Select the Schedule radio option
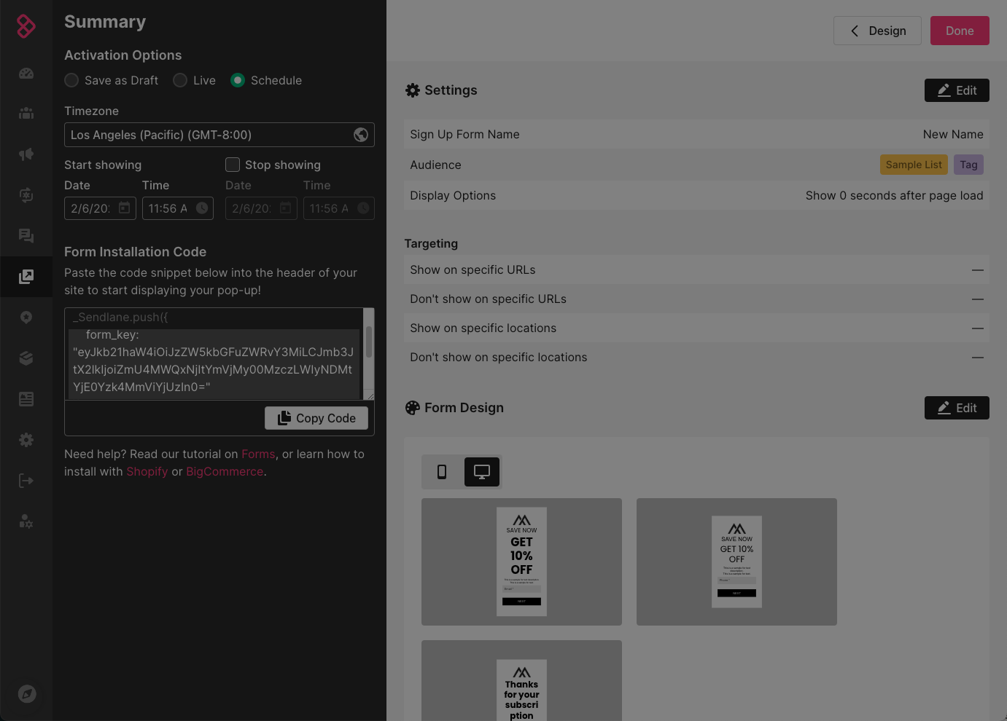This screenshot has width=1007, height=721. [238, 80]
